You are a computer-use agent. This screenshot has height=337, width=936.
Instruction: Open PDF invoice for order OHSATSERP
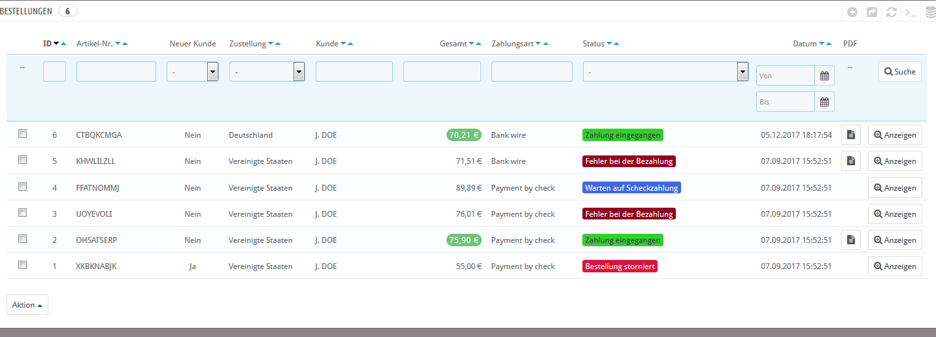tap(850, 240)
